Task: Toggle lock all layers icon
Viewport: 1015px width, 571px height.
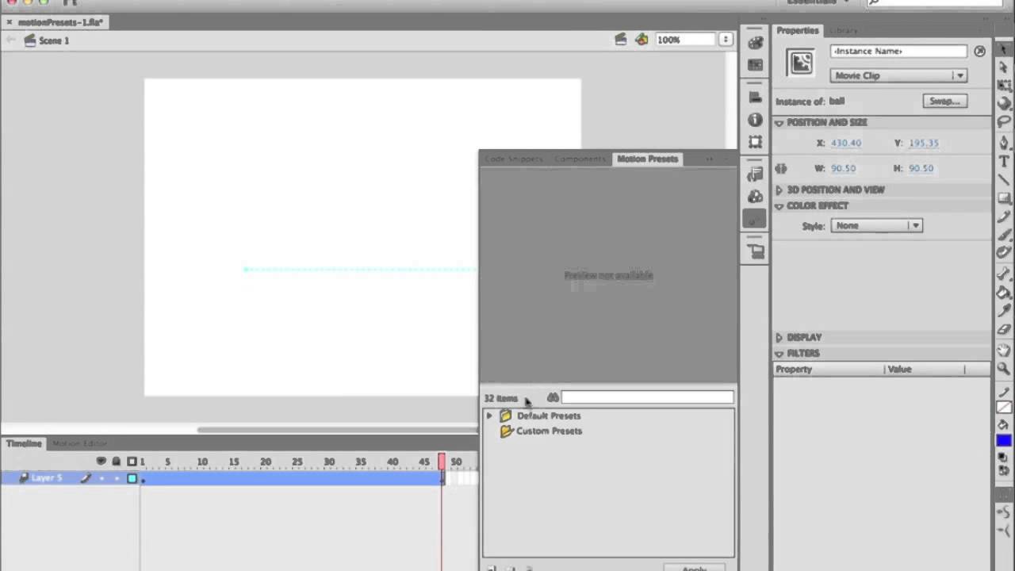Action: coord(116,461)
